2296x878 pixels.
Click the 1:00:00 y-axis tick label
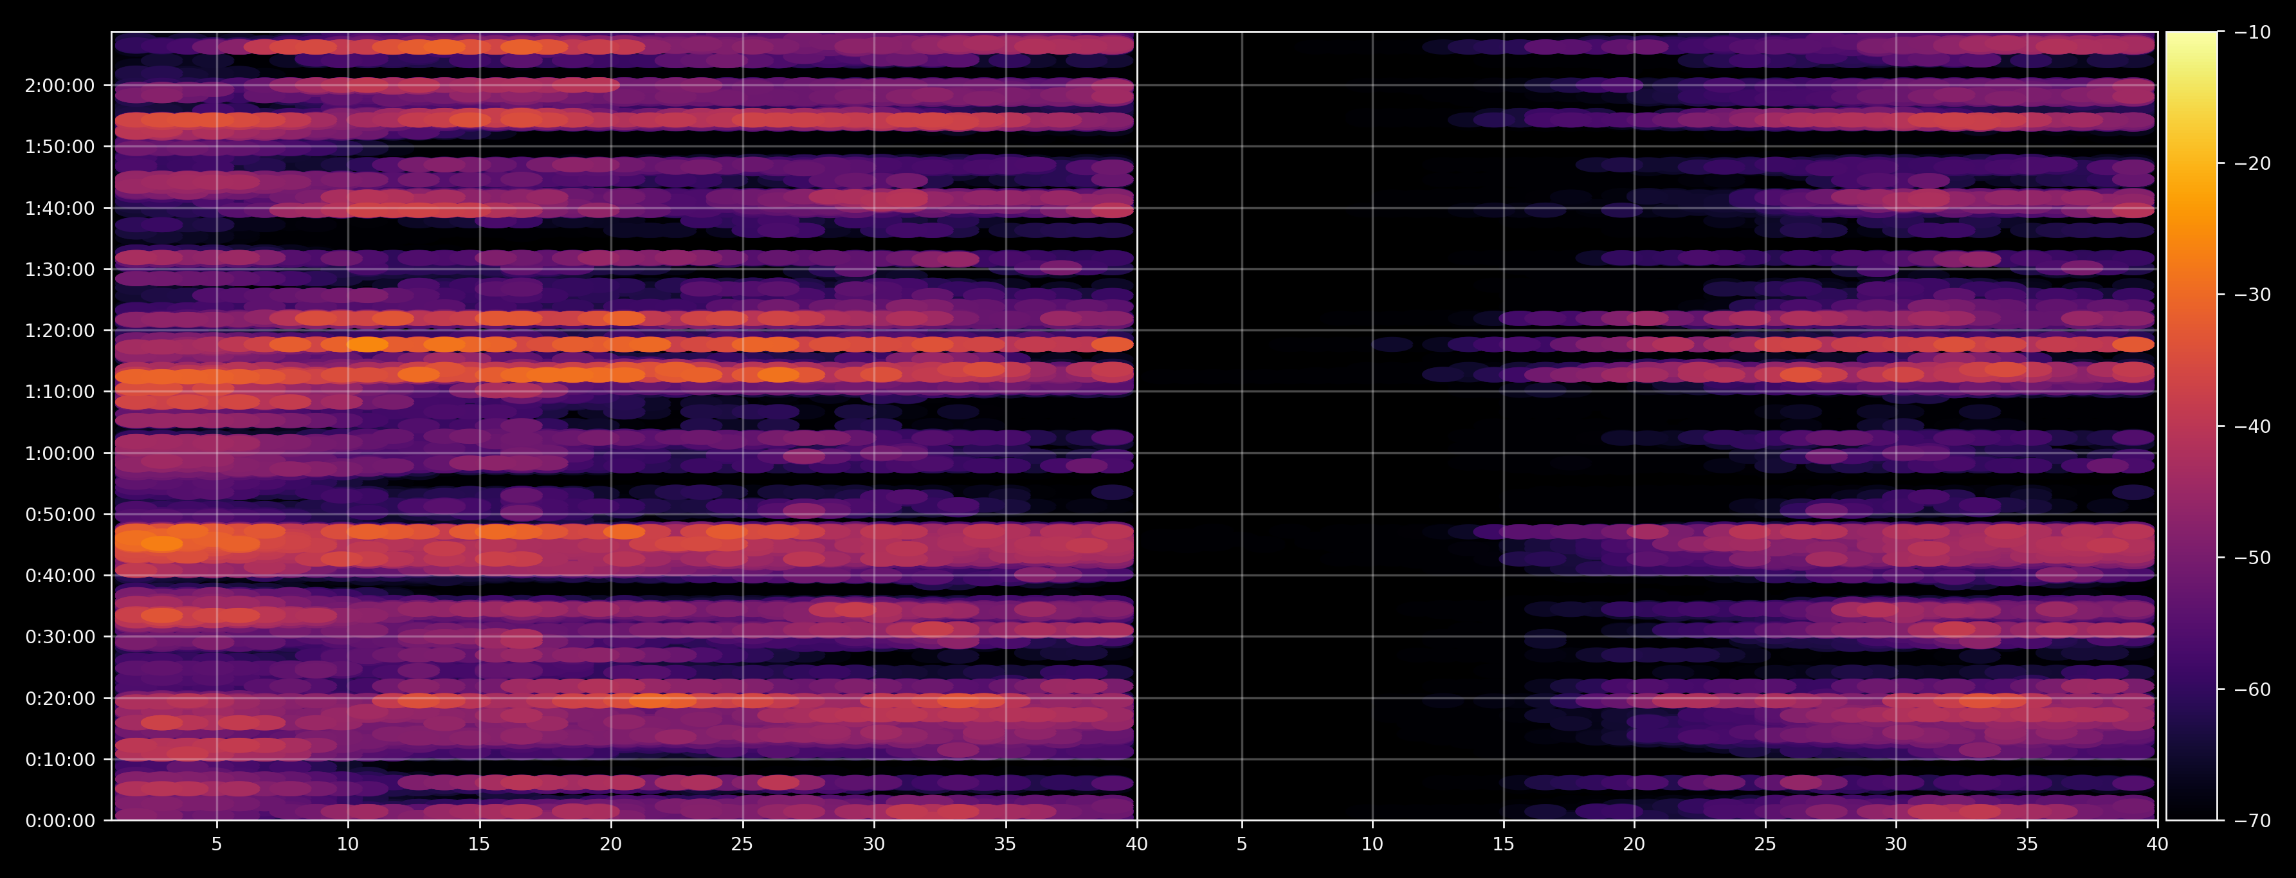pos(60,453)
